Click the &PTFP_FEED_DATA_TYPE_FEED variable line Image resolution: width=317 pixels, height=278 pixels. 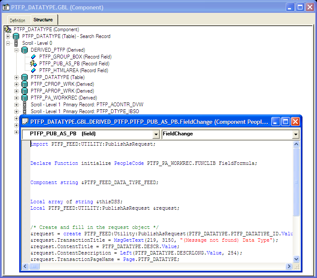tap(94, 182)
